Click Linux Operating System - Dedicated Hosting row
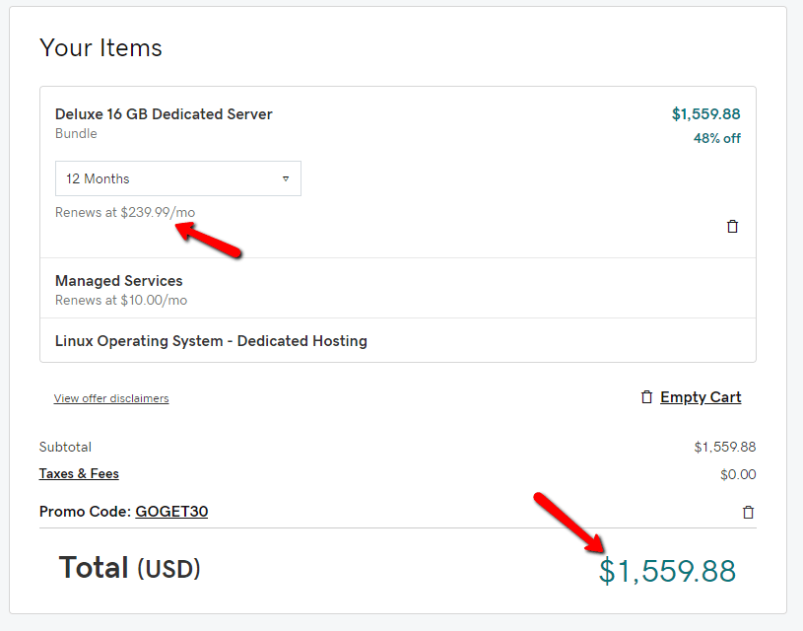 (211, 341)
